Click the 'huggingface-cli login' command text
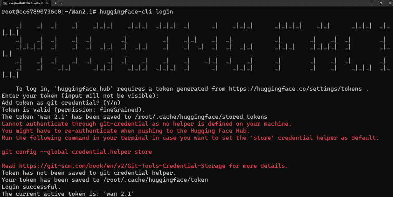The width and height of the screenshot is (393, 197). pyautogui.click(x=136, y=12)
